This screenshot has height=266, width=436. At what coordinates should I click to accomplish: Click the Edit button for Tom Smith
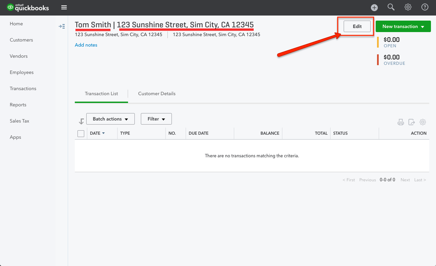tap(357, 26)
